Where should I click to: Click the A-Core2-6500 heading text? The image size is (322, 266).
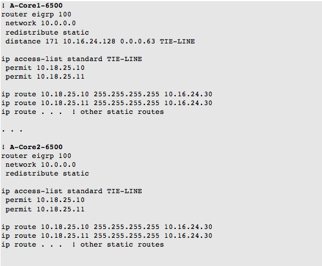click(x=36, y=147)
